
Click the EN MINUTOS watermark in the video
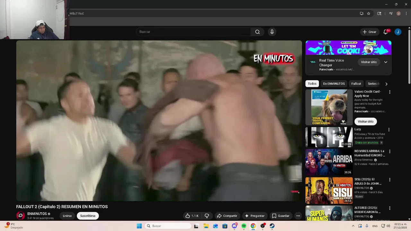[x=273, y=59]
